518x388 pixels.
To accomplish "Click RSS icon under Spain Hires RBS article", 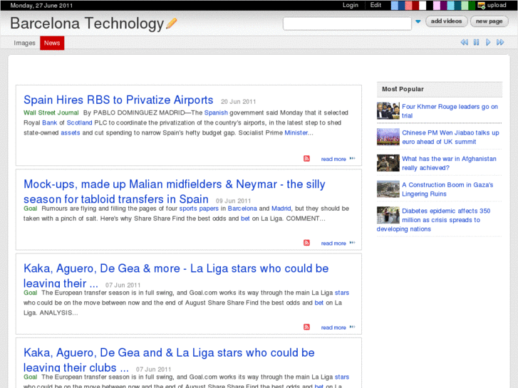I will click(306, 159).
